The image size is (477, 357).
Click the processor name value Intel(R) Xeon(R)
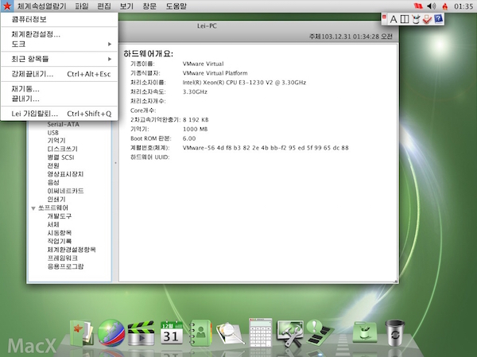coord(244,83)
